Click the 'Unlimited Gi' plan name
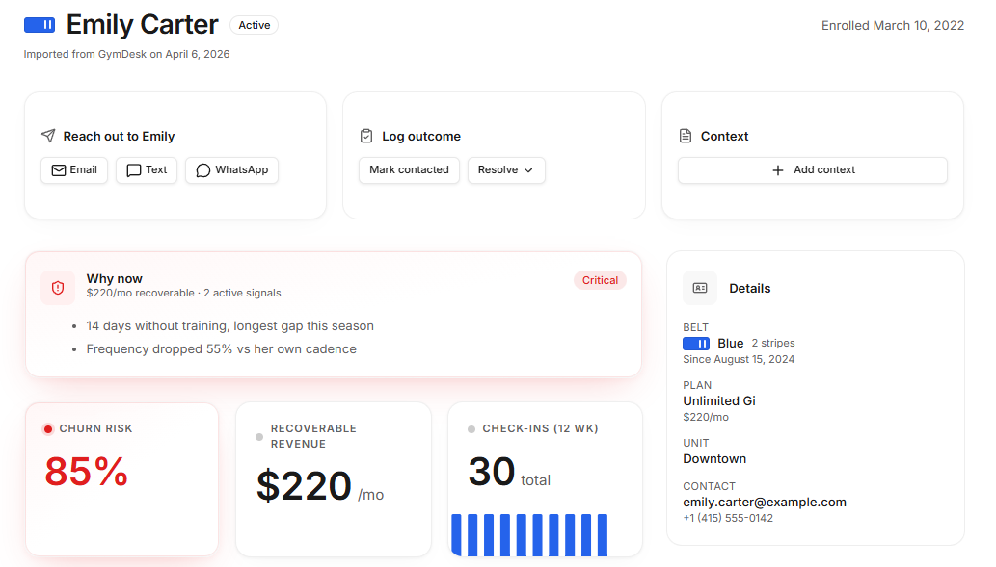The image size is (996, 567). pos(719,400)
